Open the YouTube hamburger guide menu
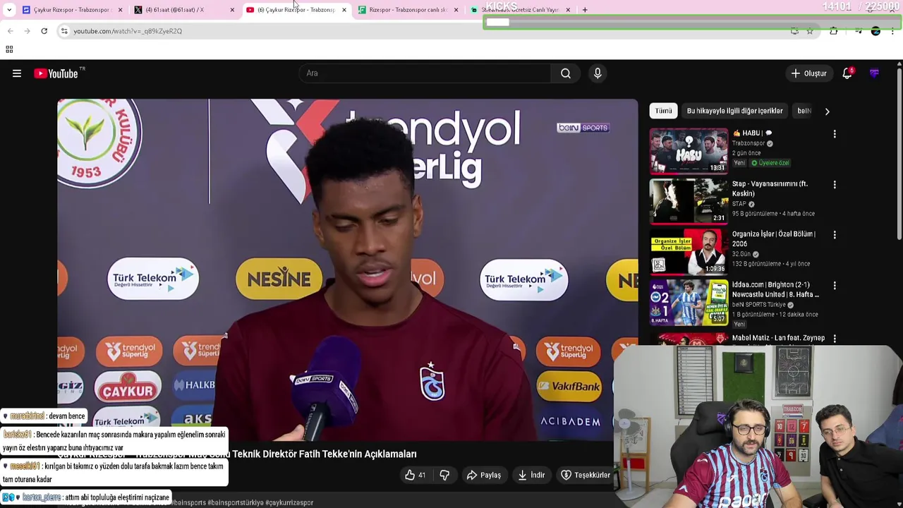 17,73
